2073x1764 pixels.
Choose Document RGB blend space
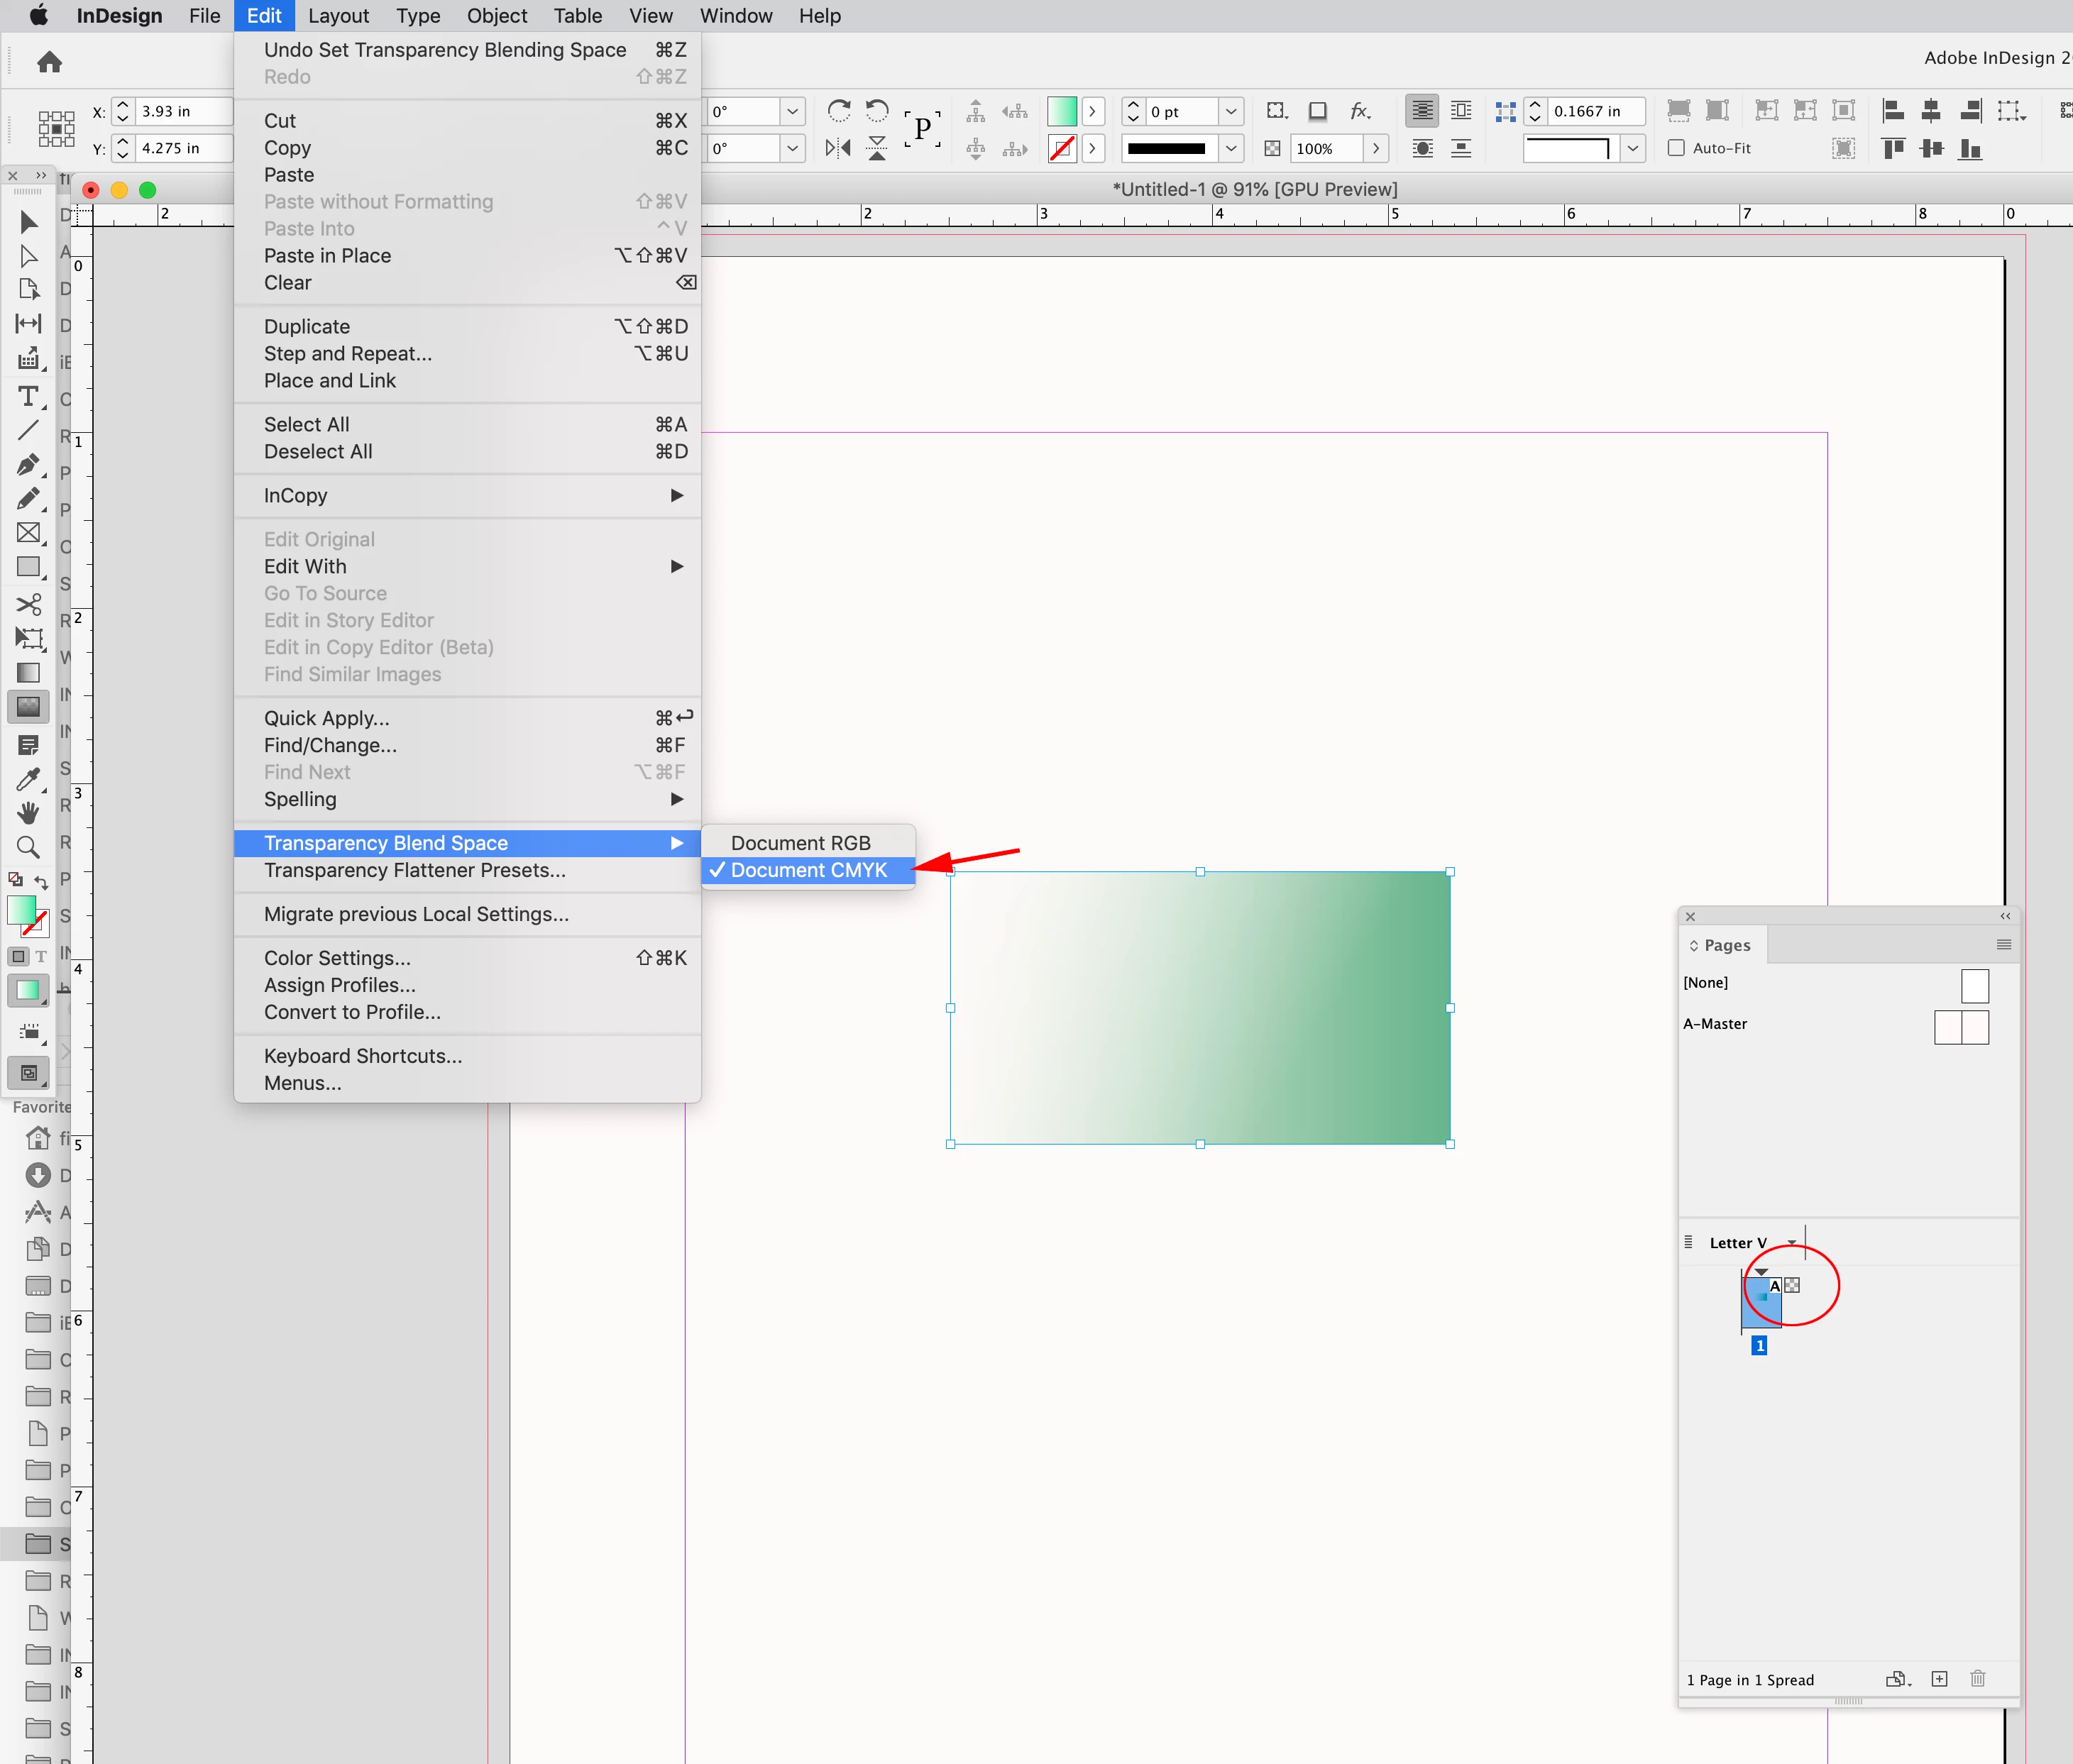800,843
